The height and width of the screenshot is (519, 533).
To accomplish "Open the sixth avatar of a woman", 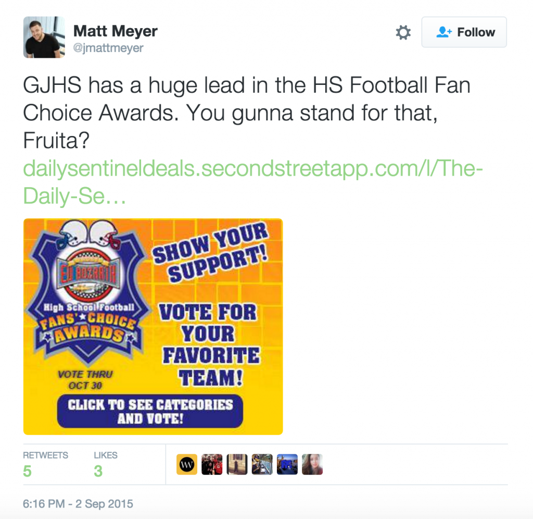I will 312,464.
